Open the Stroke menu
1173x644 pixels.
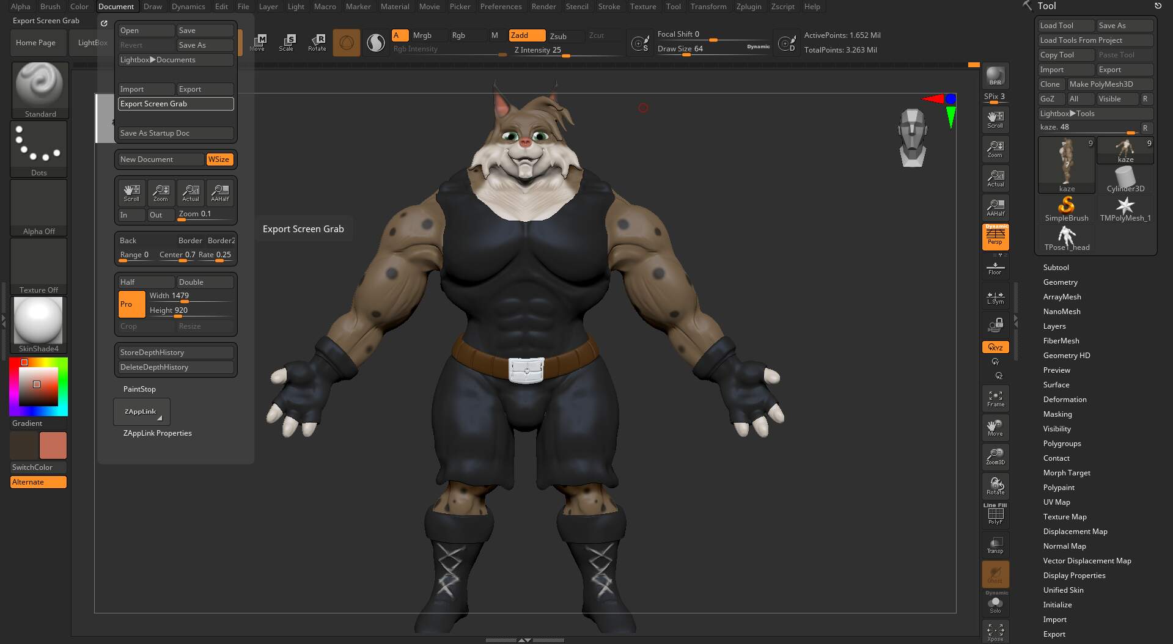pos(609,7)
